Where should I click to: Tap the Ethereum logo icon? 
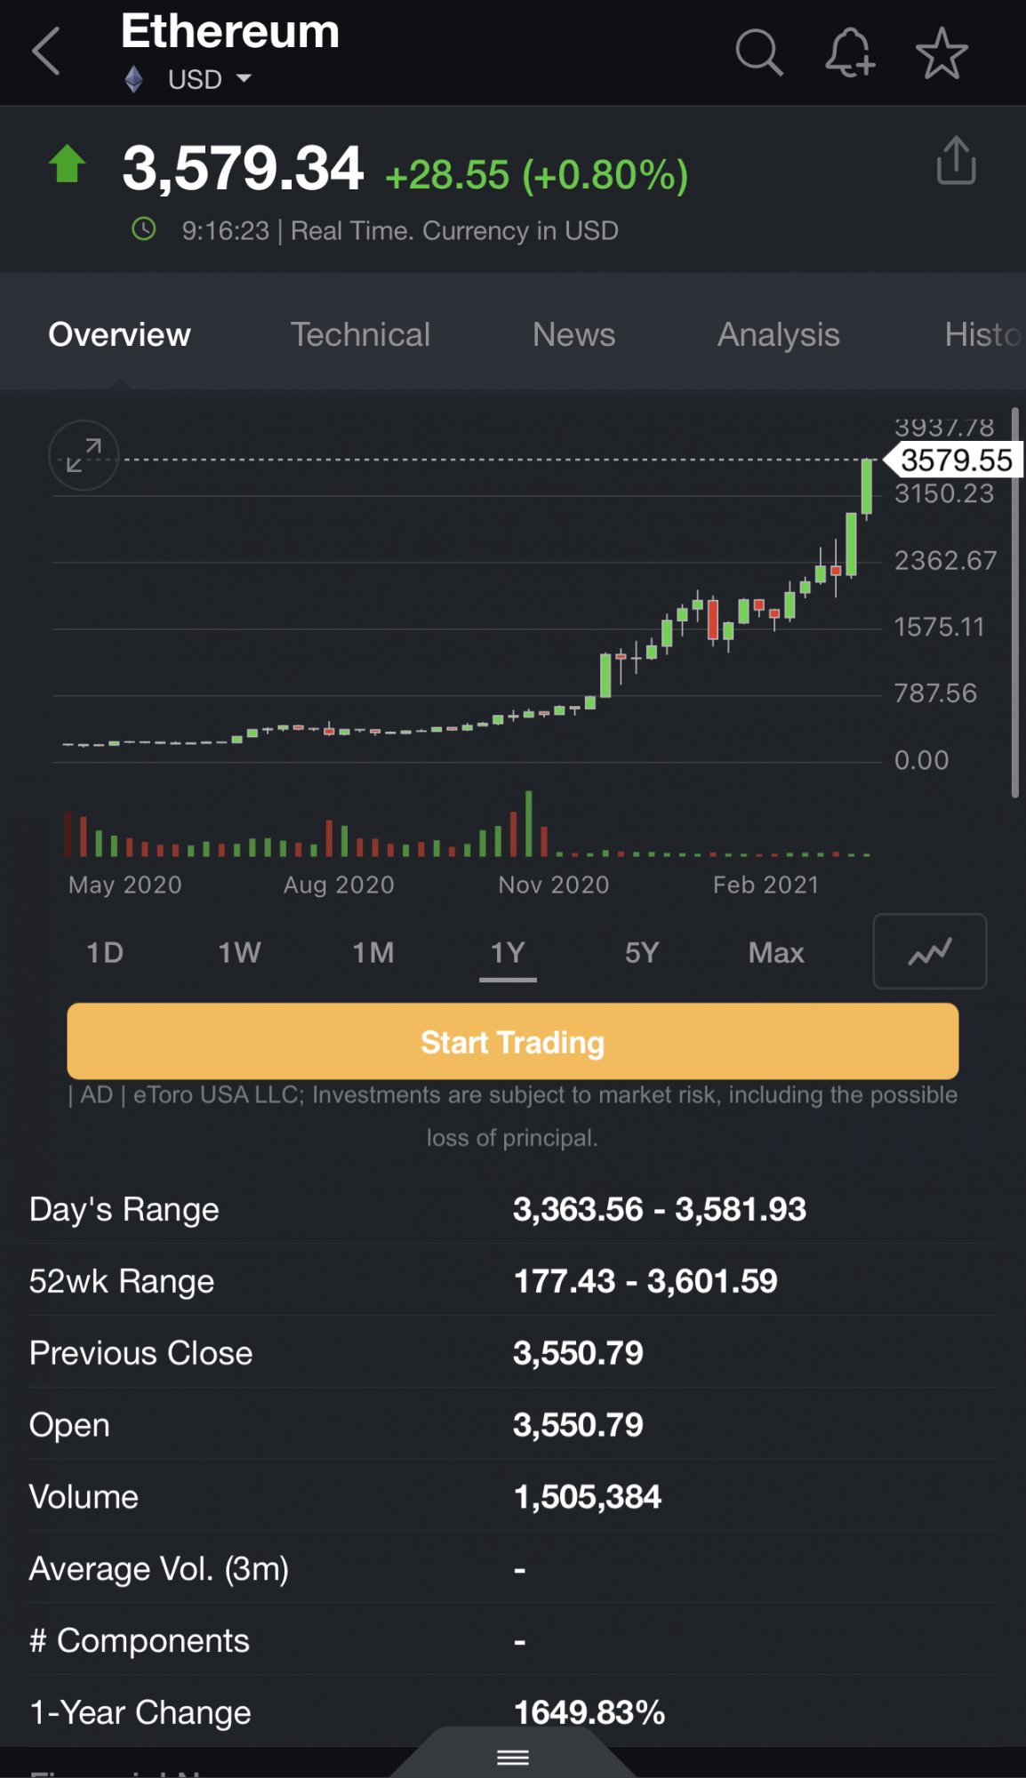(x=134, y=80)
